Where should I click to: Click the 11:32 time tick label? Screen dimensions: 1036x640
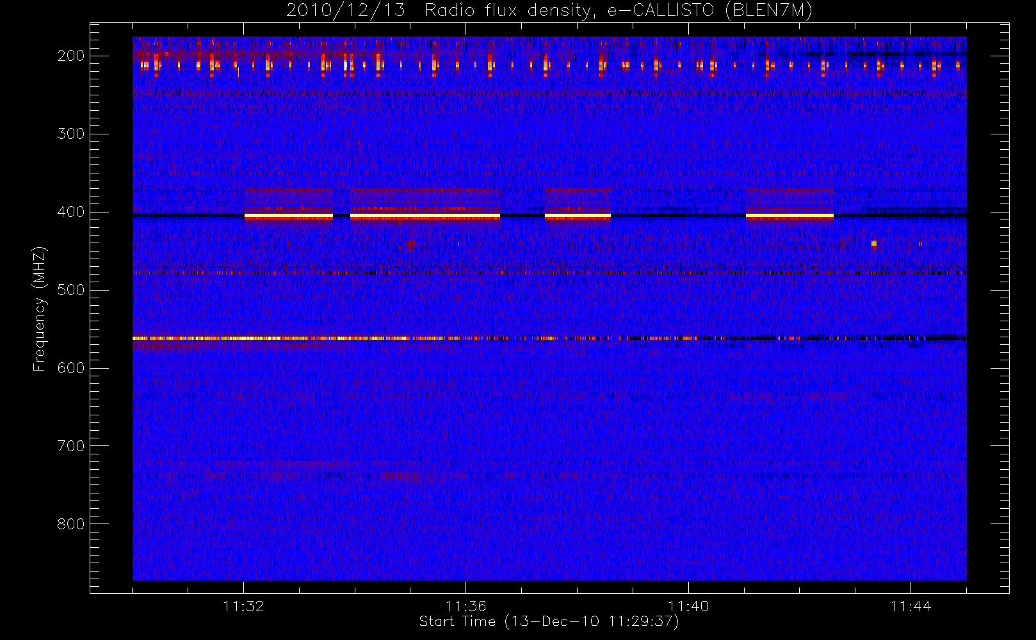click(243, 606)
